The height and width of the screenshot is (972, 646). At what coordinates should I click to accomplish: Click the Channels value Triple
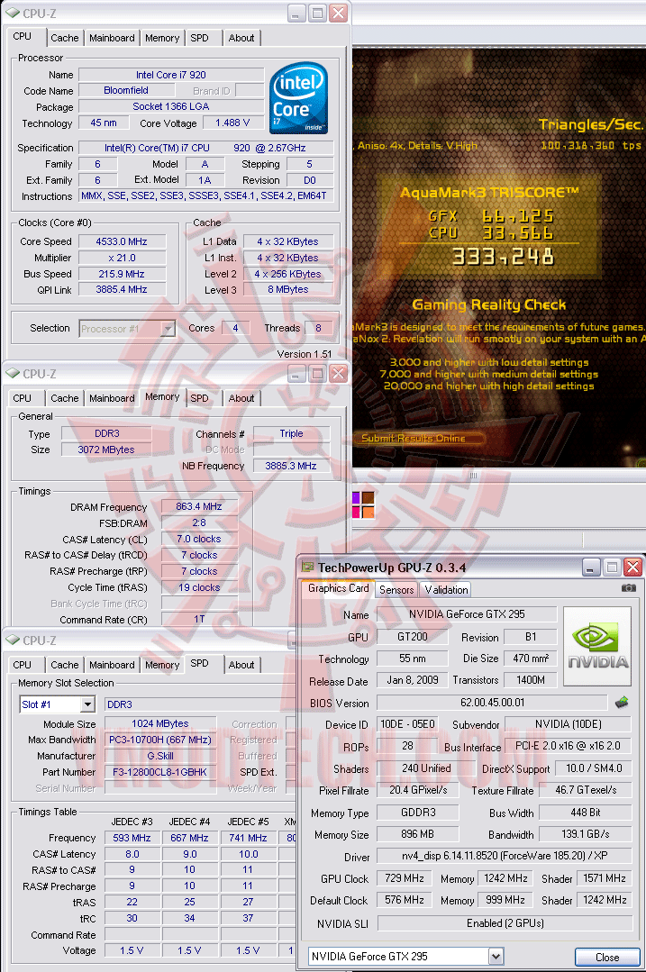pyautogui.click(x=291, y=434)
